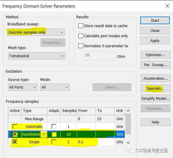Open the All Ports source type dropdown
The height and width of the screenshot is (158, 173).
pos(23,87)
